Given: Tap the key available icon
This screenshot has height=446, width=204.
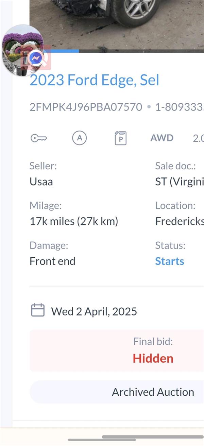Looking at the screenshot, I should click(39, 138).
